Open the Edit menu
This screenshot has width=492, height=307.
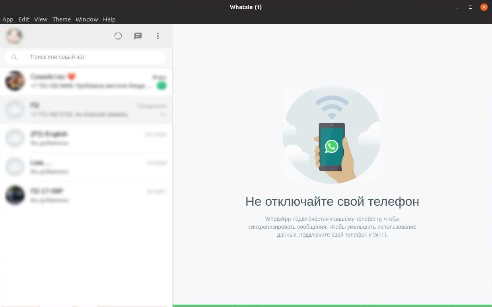point(24,19)
